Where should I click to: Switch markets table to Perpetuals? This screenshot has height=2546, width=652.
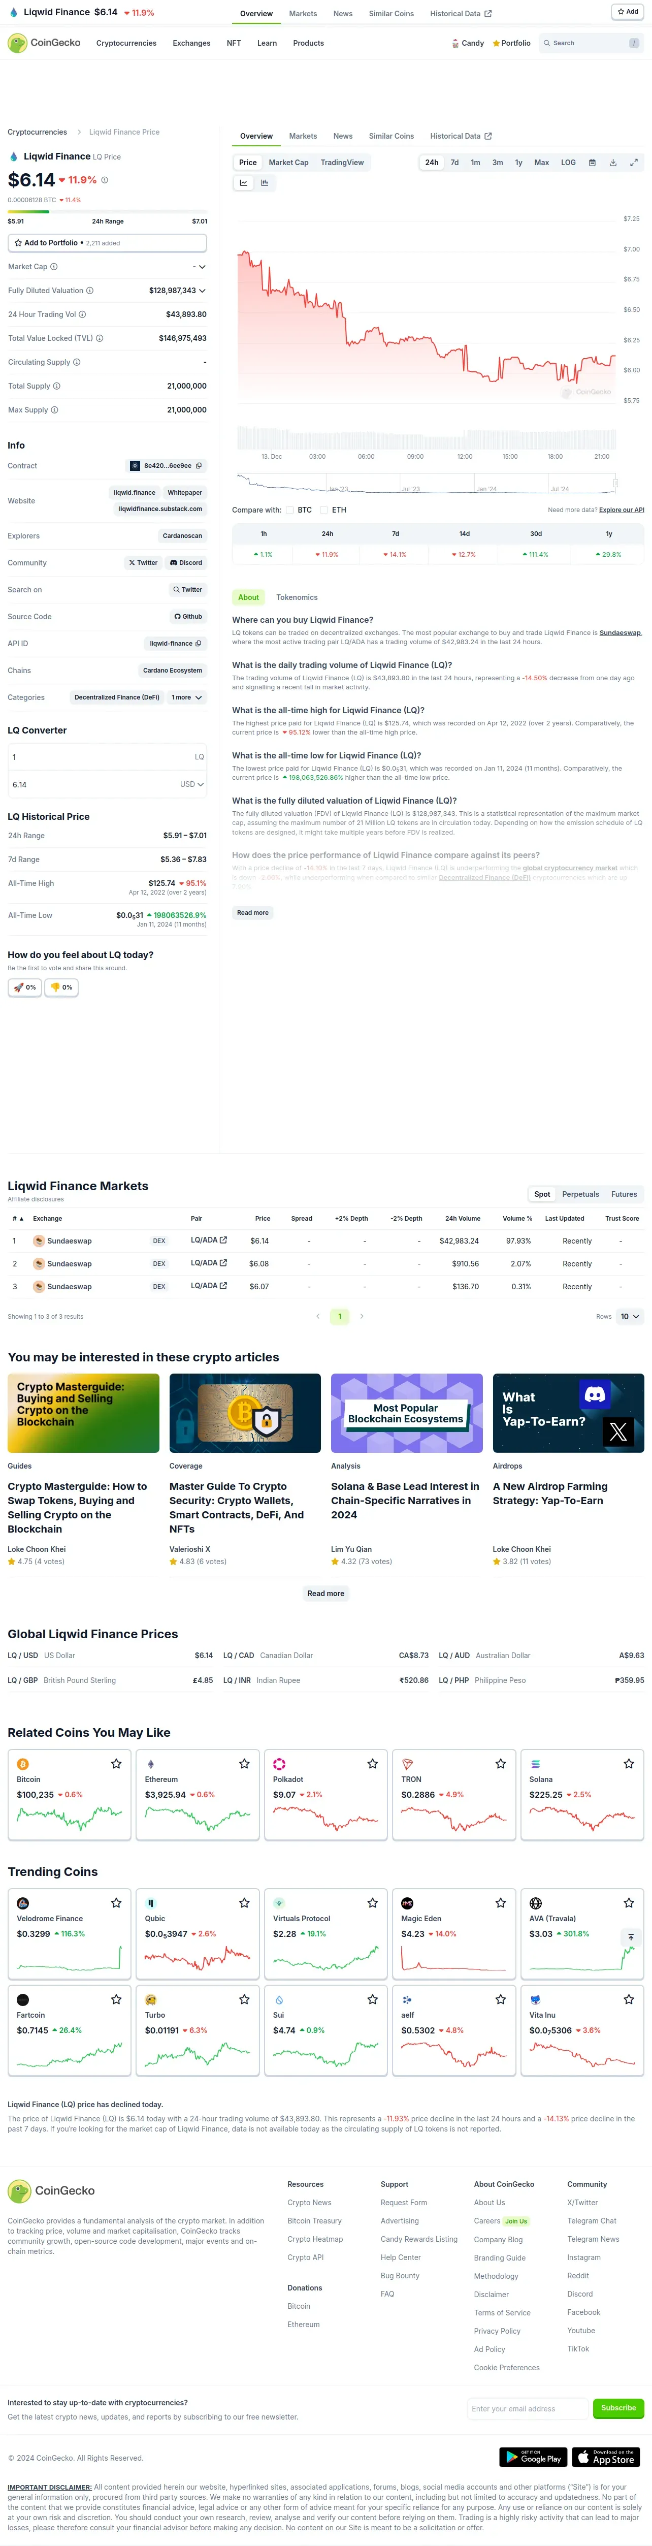click(581, 1194)
